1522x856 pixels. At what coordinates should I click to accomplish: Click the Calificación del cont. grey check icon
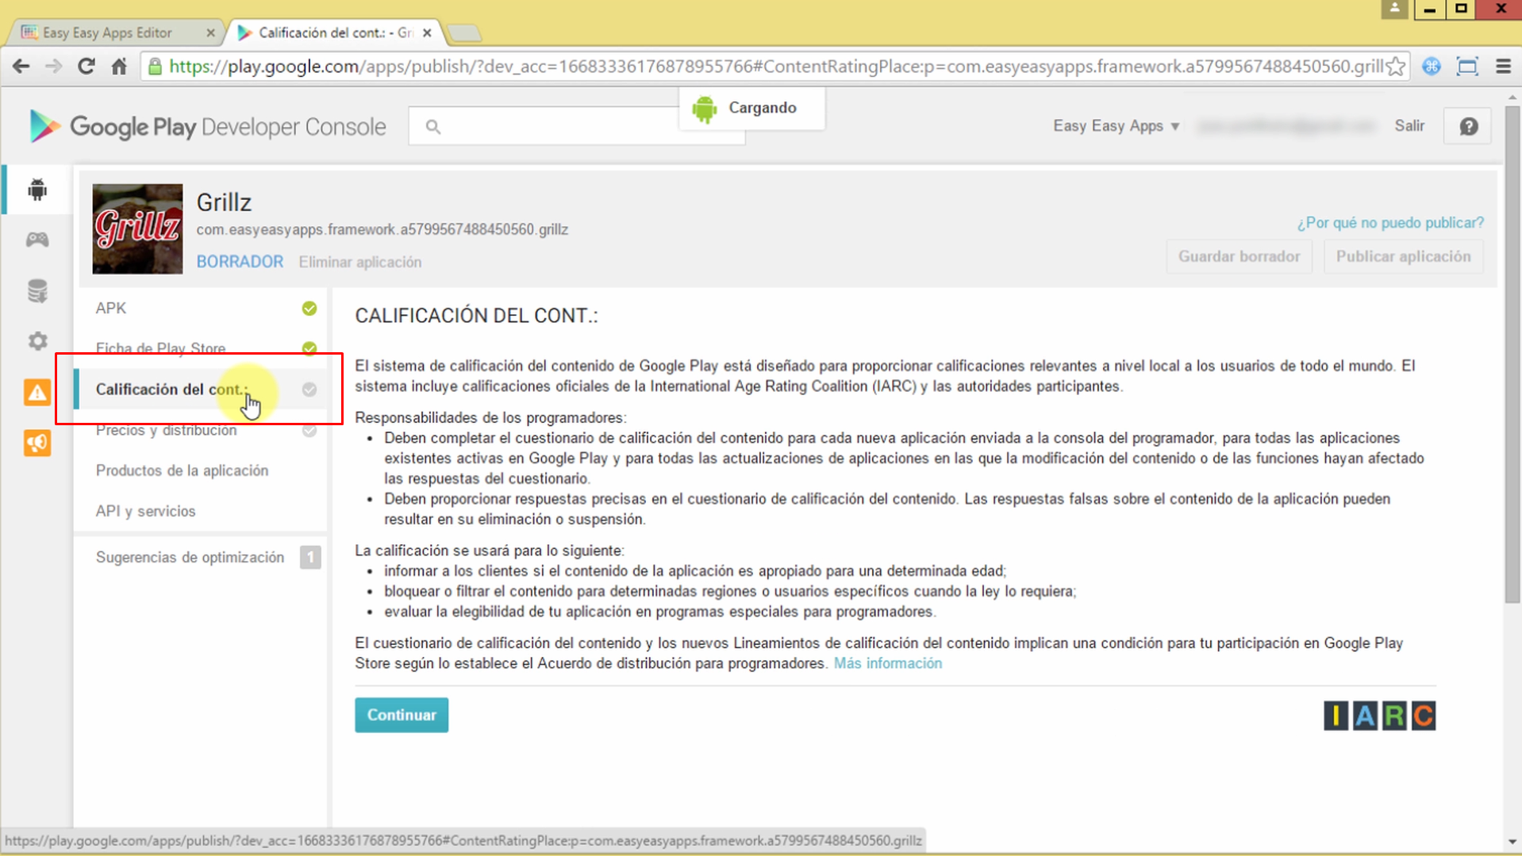pos(309,390)
